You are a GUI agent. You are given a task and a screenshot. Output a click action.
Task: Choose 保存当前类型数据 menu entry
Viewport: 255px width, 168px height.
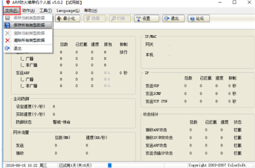click(28, 18)
